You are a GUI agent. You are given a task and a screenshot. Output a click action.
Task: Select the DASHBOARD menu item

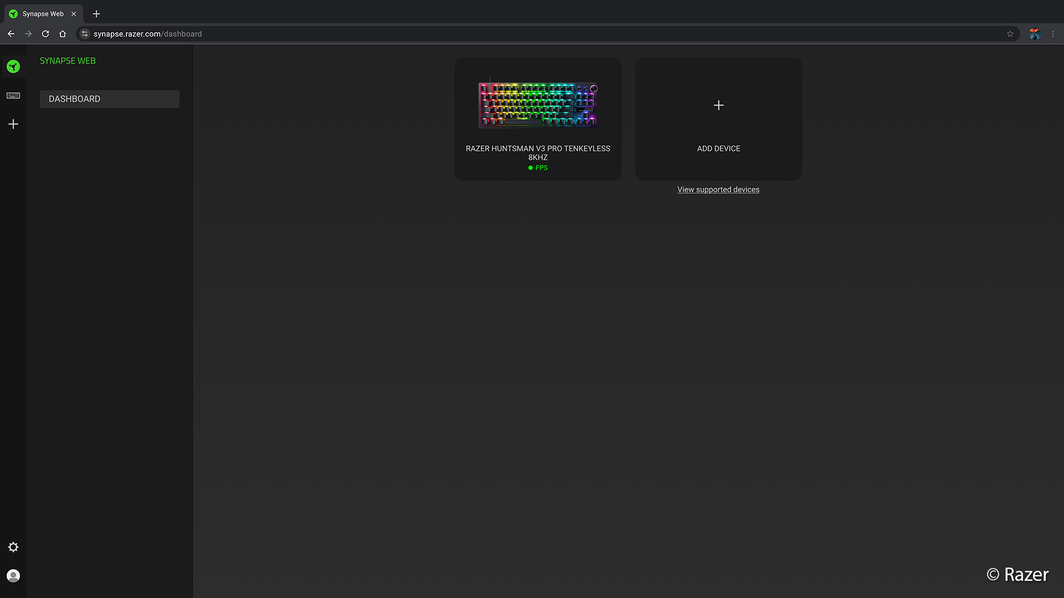(109, 99)
